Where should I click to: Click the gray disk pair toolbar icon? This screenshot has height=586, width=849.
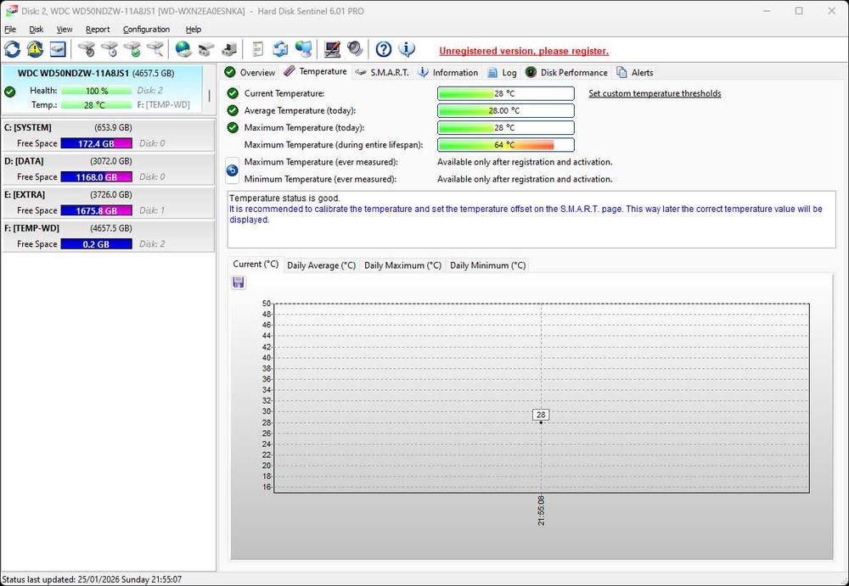(x=205, y=49)
